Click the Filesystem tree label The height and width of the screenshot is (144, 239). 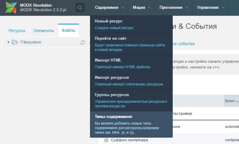tap(31, 42)
